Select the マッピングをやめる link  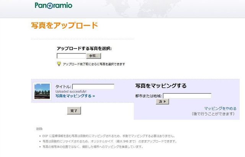tap(219, 108)
